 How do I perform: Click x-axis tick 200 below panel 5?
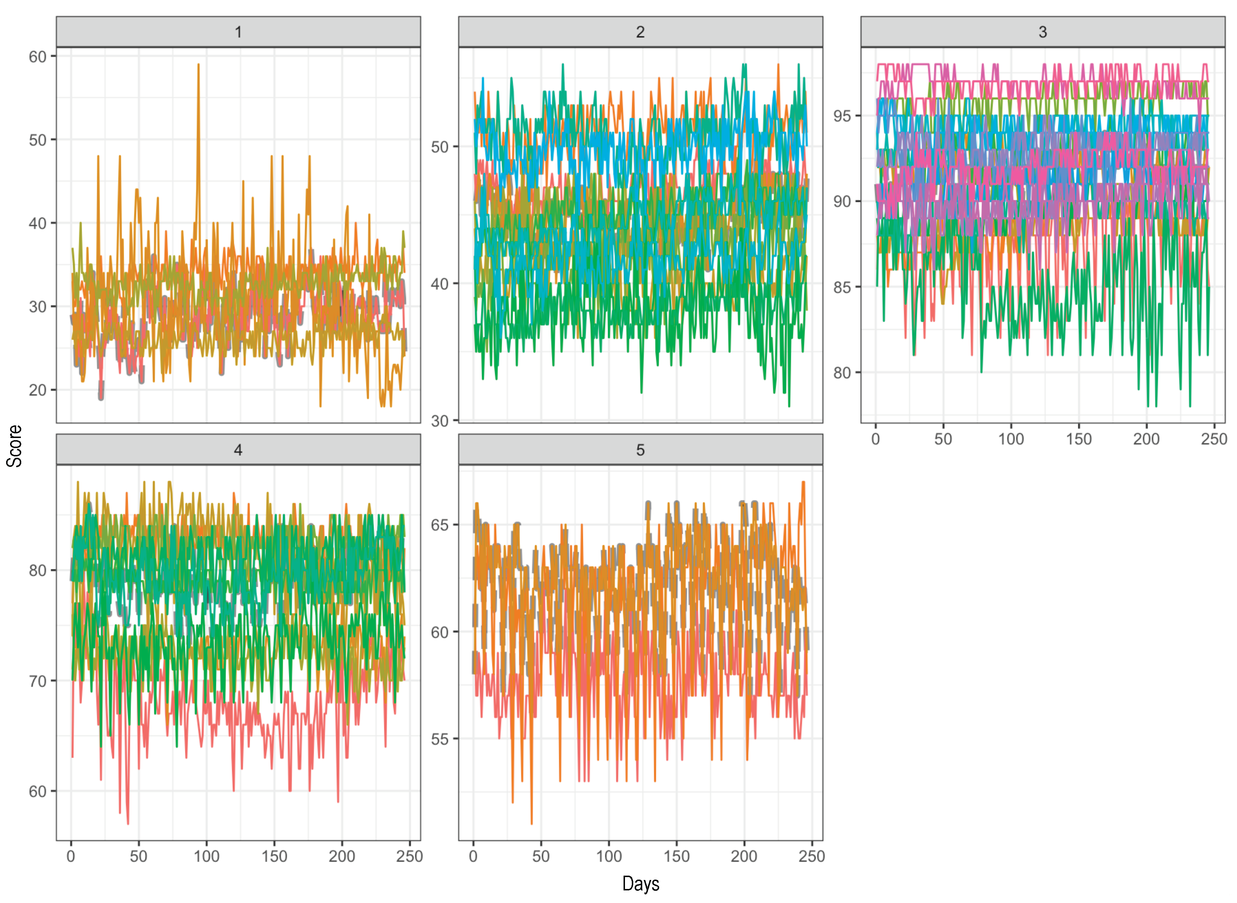pos(744,856)
